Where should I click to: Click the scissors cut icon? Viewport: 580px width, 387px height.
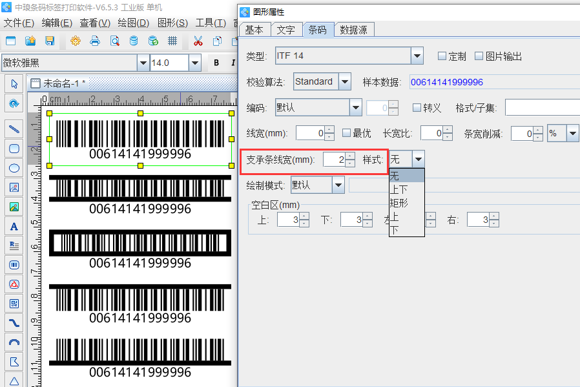point(198,41)
